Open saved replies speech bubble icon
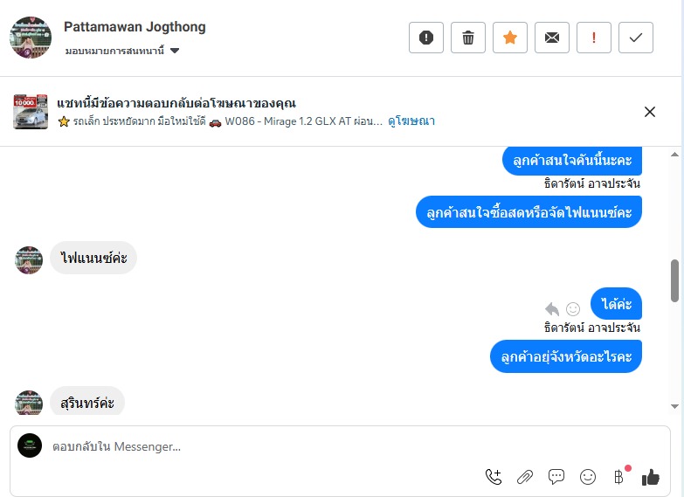Image resolution: width=684 pixels, height=497 pixels. pyautogui.click(x=556, y=477)
